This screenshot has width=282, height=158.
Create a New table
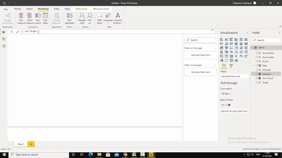click(45, 18)
